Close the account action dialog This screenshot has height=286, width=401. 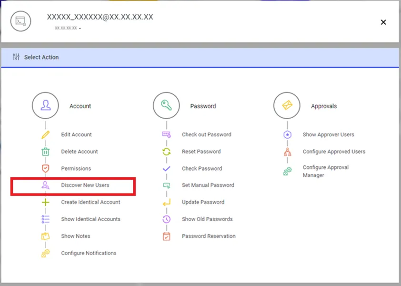coord(383,22)
